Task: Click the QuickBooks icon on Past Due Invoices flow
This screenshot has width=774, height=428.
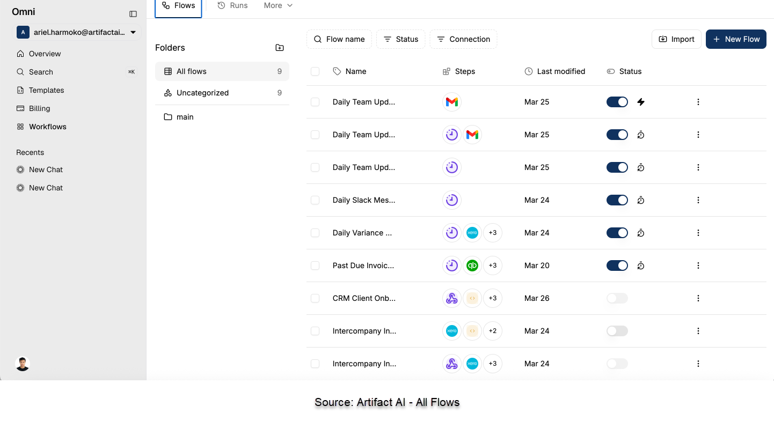Action: pyautogui.click(x=472, y=265)
